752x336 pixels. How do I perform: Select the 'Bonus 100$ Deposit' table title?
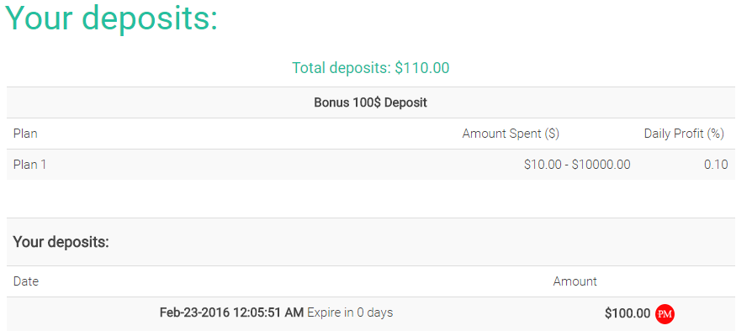point(370,102)
